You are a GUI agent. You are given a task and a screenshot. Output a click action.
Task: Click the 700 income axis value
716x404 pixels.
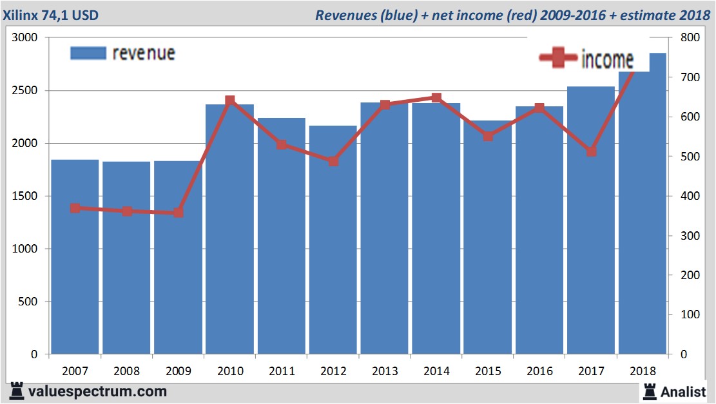pyautogui.click(x=690, y=77)
